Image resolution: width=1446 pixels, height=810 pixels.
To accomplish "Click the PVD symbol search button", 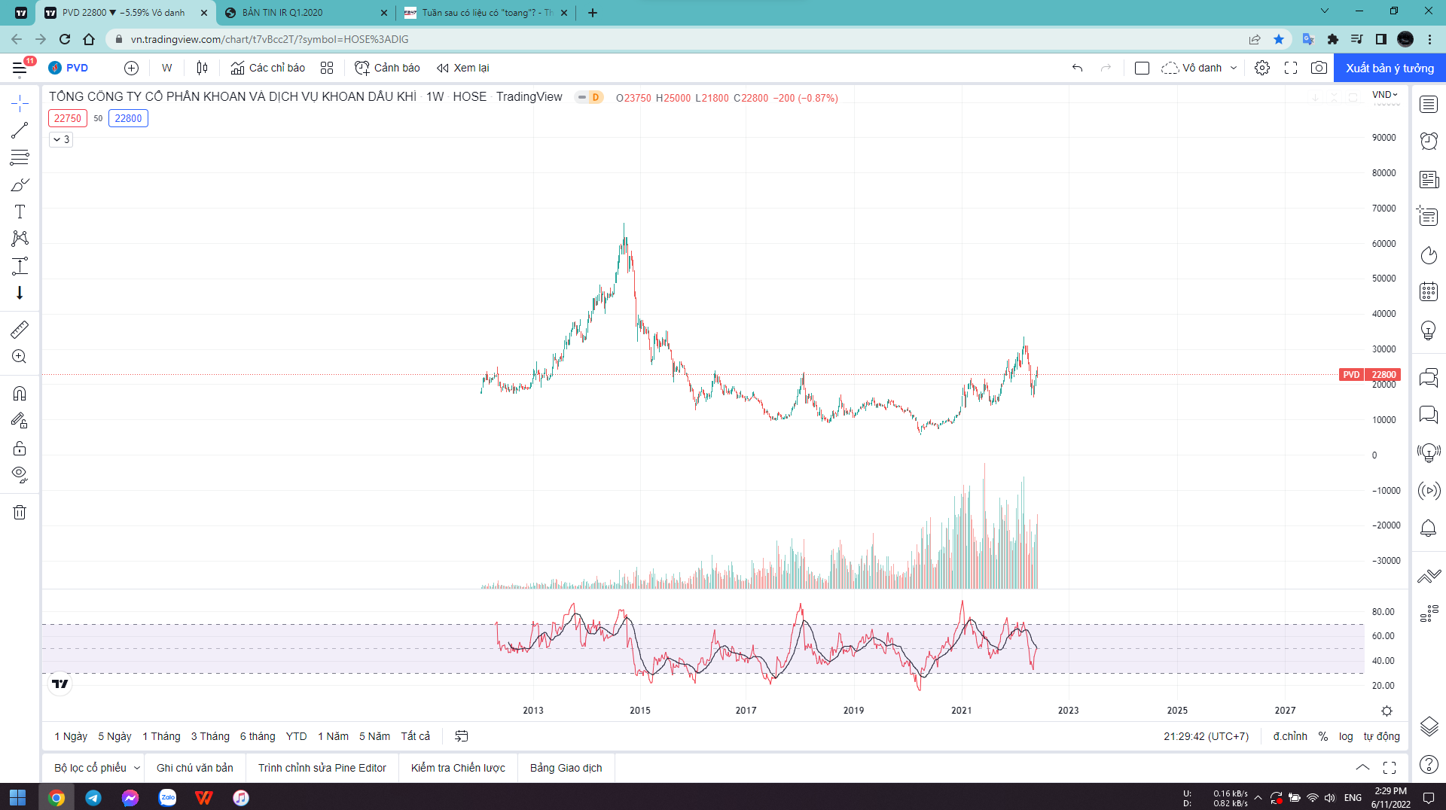I will pos(69,68).
